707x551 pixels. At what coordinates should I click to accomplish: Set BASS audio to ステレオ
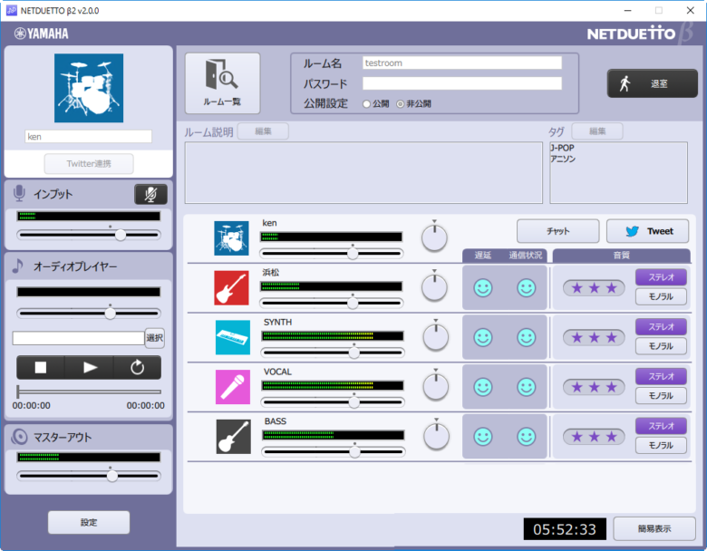pos(661,426)
